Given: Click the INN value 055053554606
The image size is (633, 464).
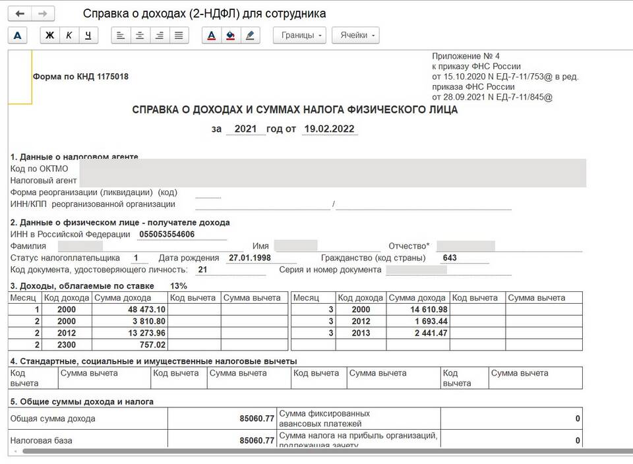Looking at the screenshot, I should click(167, 235).
